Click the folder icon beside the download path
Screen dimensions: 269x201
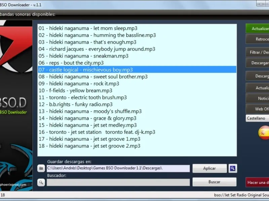(41, 169)
